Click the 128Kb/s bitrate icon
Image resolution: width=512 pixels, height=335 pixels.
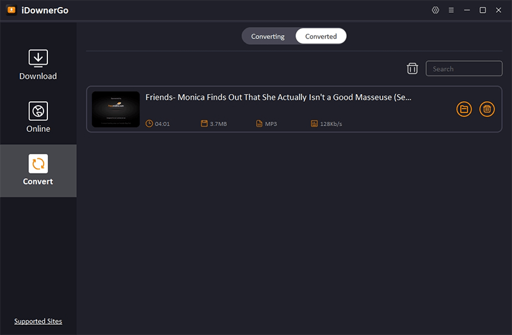pos(314,124)
